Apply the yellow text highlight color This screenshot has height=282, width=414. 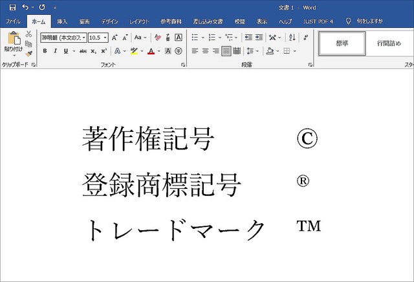[x=134, y=51]
